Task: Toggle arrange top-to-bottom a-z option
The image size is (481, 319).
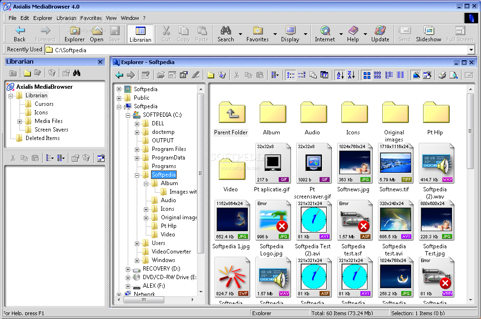Action: point(302,75)
